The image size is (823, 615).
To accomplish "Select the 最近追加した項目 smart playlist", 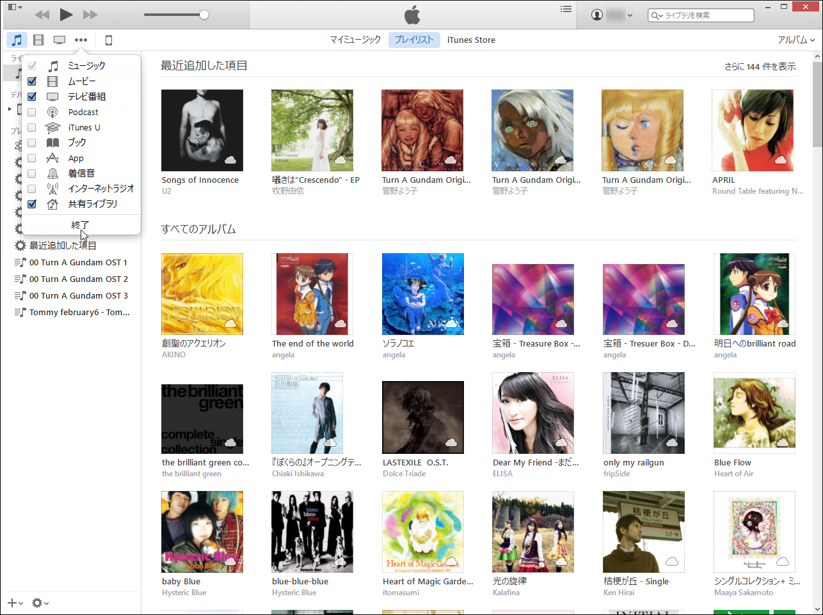I will pyautogui.click(x=63, y=245).
